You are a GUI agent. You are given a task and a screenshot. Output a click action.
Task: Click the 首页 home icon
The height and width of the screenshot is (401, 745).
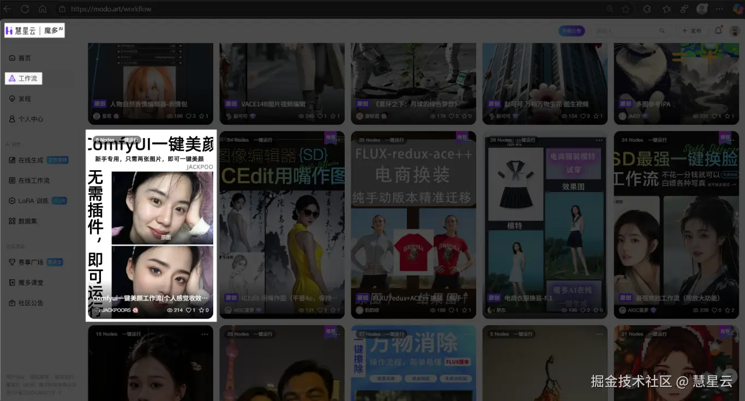click(x=12, y=58)
